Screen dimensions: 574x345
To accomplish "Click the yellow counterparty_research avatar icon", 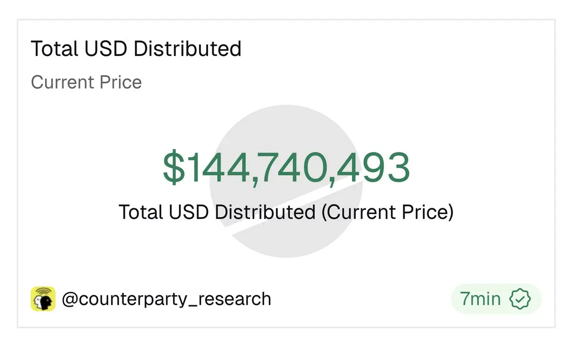I will (43, 299).
